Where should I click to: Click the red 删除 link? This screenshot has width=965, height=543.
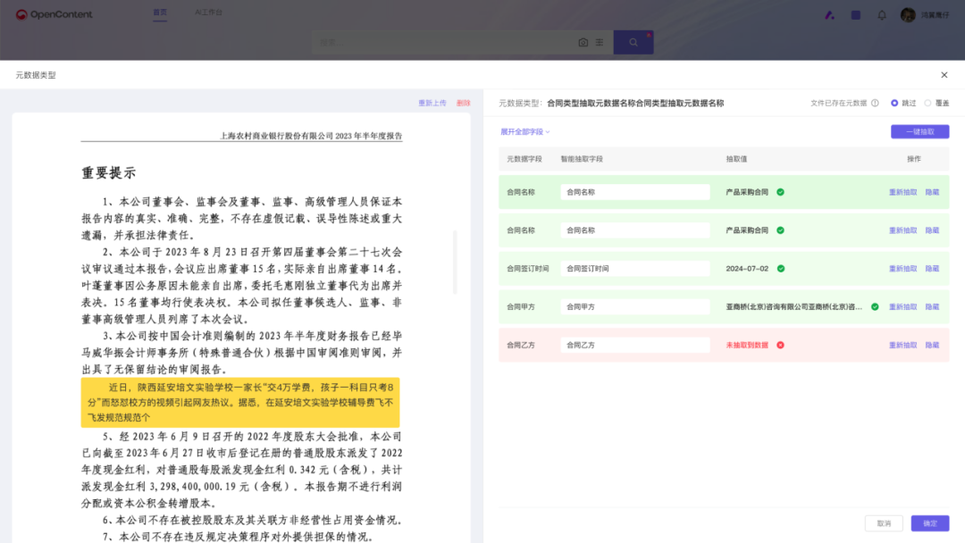click(x=464, y=104)
